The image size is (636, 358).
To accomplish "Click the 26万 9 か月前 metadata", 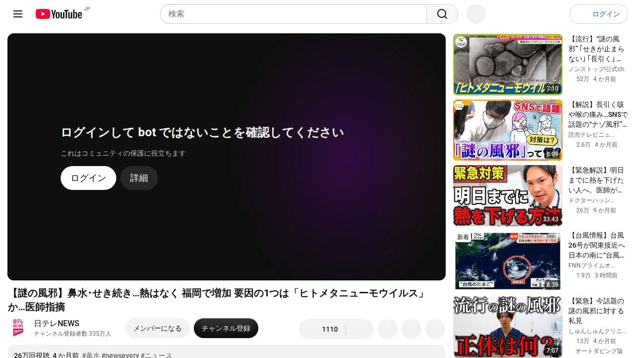I will 596,210.
